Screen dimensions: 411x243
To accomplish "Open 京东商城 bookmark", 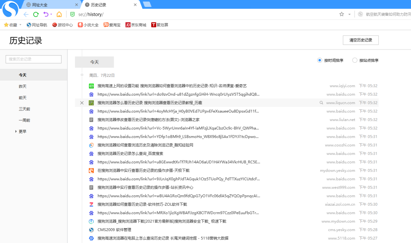I will click(x=136, y=25).
